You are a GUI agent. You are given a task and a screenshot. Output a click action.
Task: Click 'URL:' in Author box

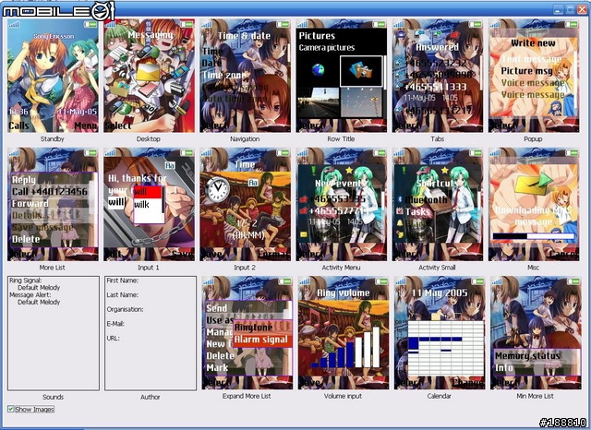(113, 338)
